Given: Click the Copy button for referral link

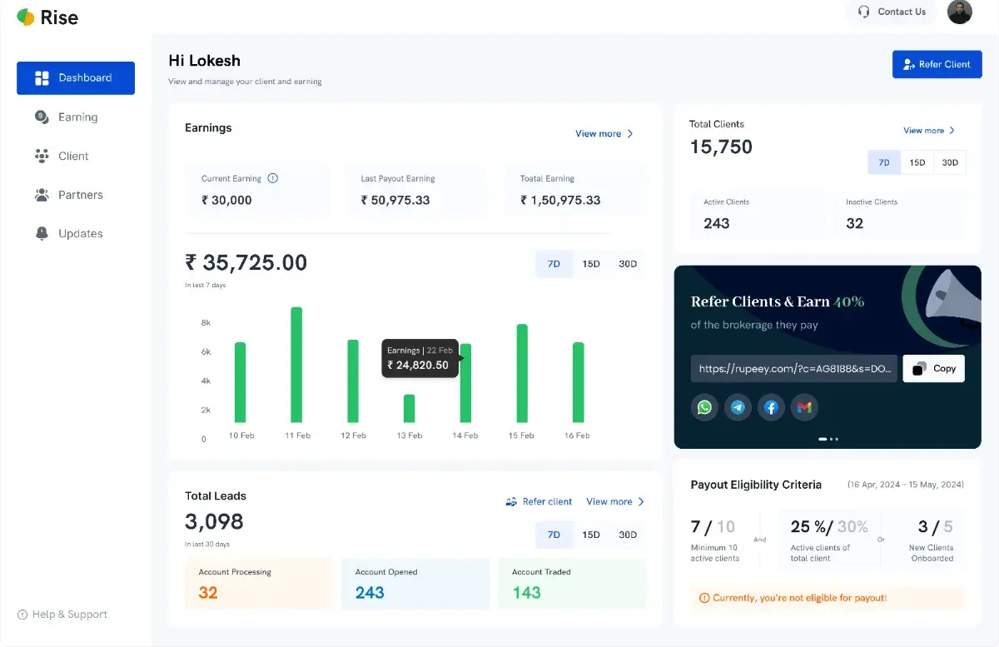Looking at the screenshot, I should coord(934,369).
